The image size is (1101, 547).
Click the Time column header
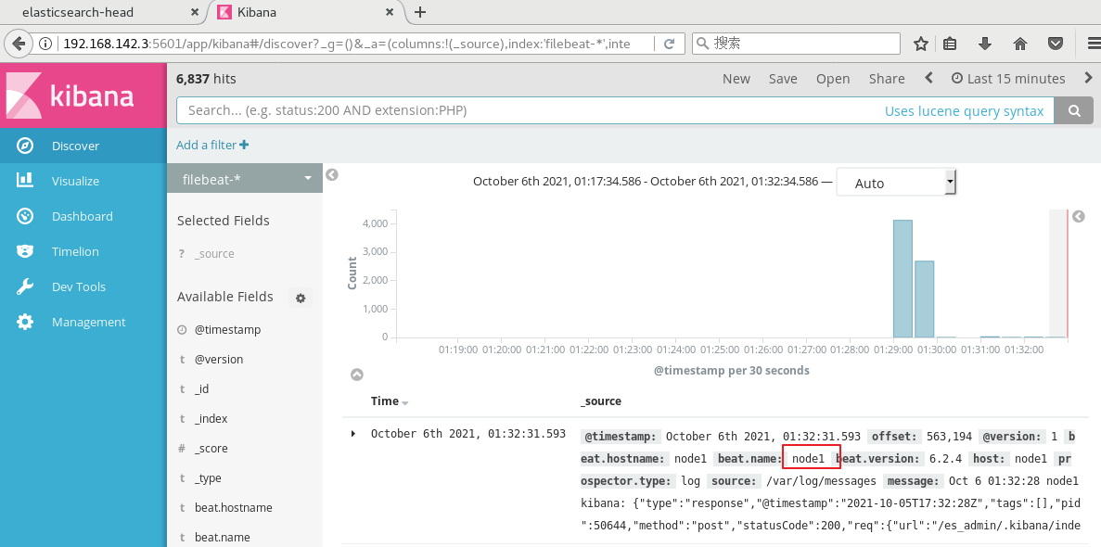tap(385, 401)
